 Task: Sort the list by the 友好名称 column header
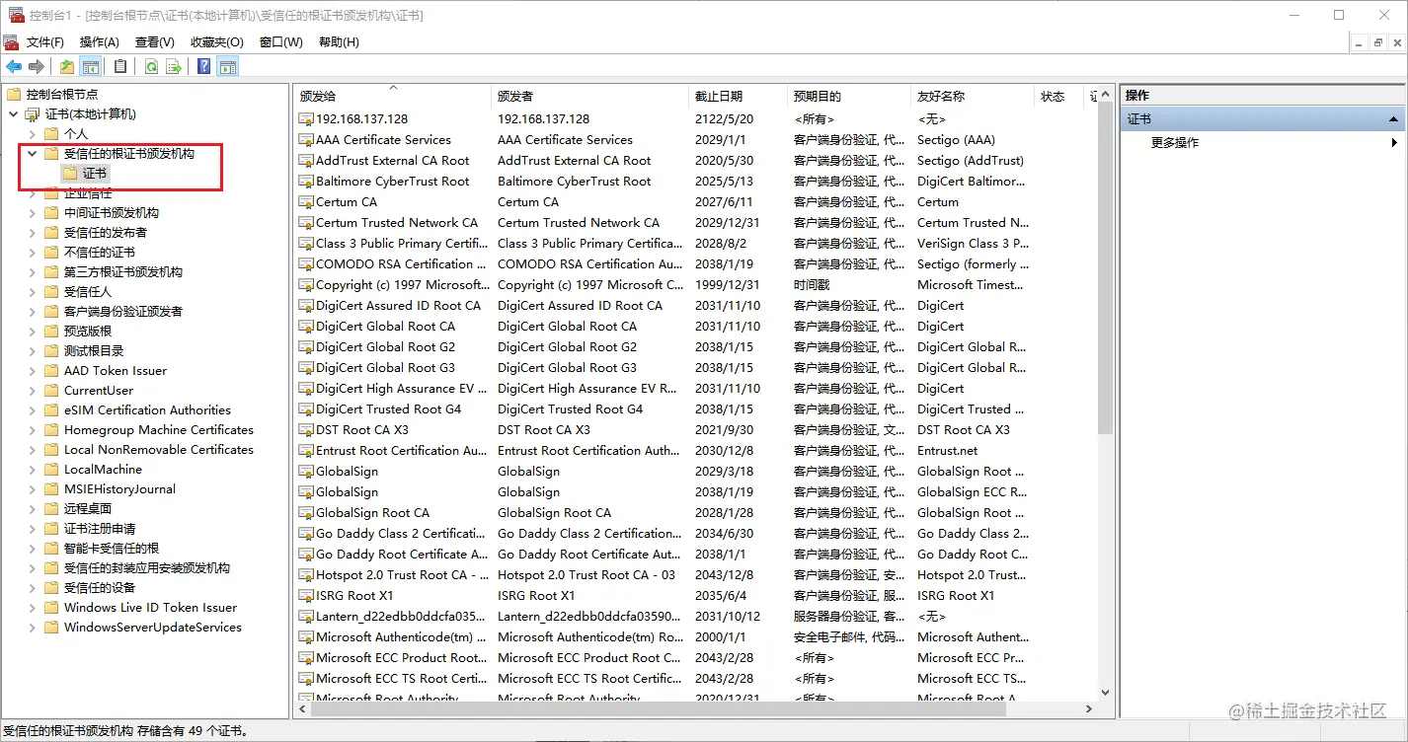[973, 97]
